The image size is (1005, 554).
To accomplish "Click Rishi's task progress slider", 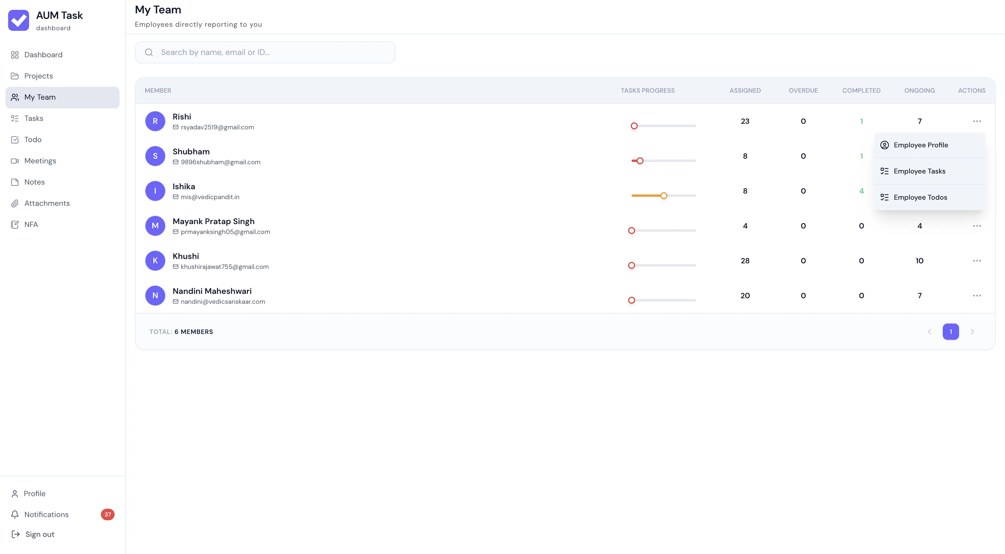I will [x=664, y=126].
